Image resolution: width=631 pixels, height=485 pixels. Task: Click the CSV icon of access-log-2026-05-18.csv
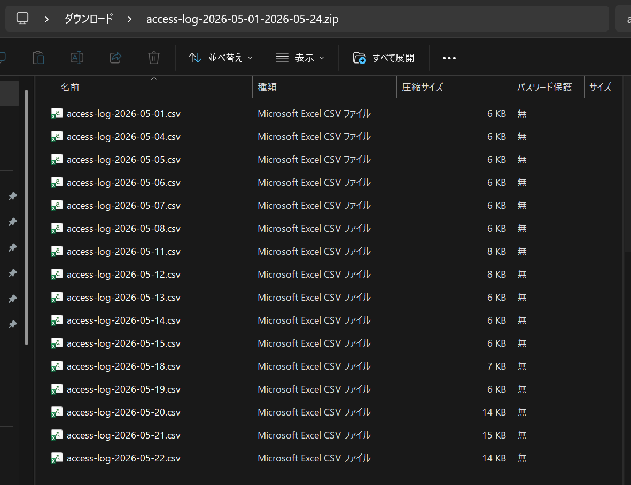point(57,366)
